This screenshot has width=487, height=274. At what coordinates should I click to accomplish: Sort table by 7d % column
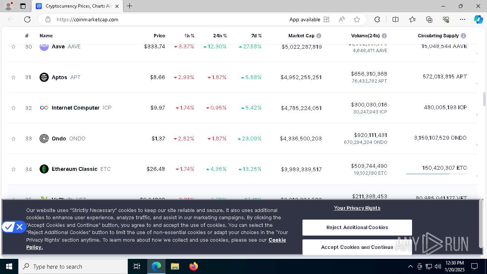[256, 36]
